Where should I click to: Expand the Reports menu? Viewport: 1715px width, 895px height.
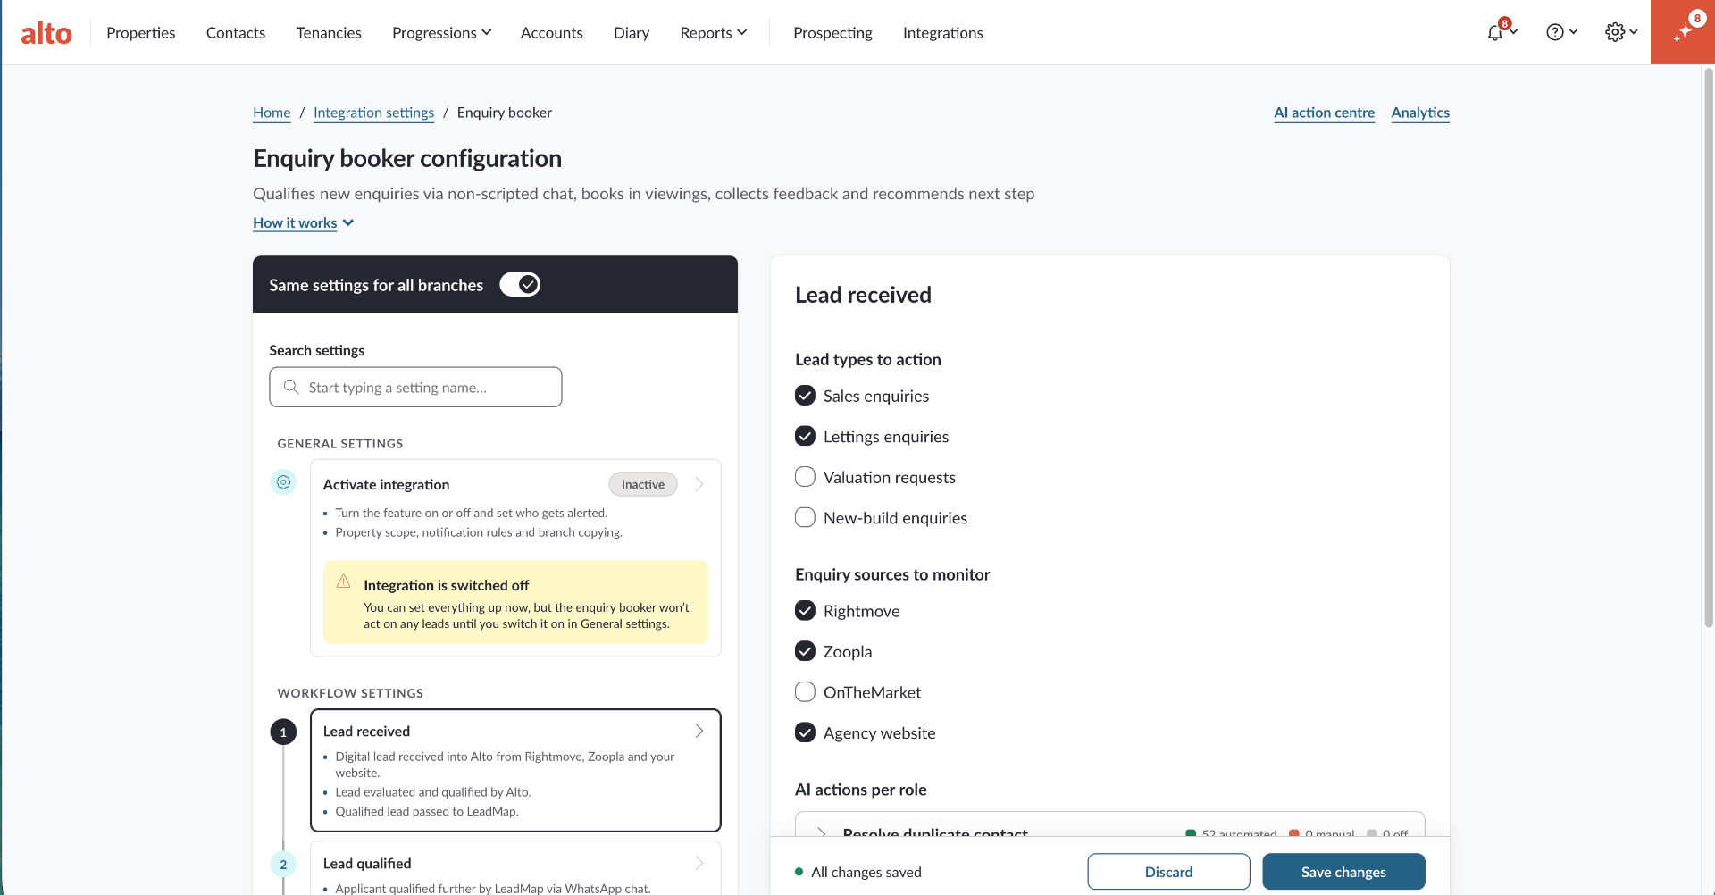click(713, 33)
